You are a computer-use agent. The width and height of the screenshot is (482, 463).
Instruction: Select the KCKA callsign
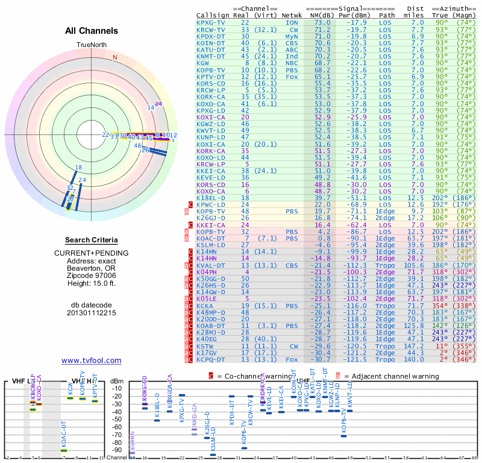(205, 306)
